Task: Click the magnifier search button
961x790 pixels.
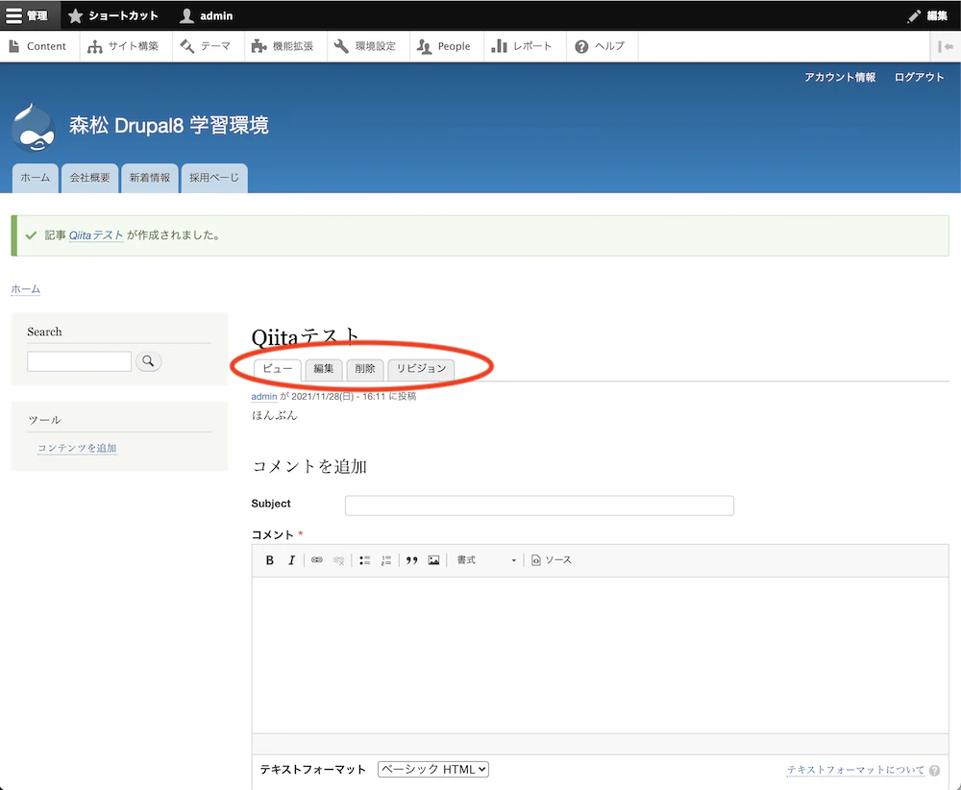Action: (x=148, y=361)
